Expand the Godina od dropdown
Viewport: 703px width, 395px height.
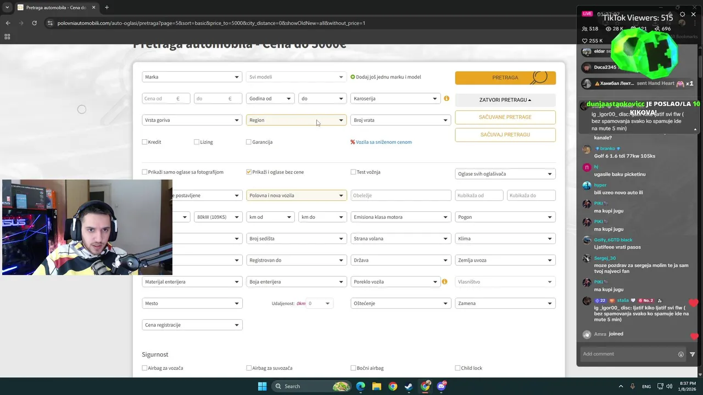[x=270, y=99]
